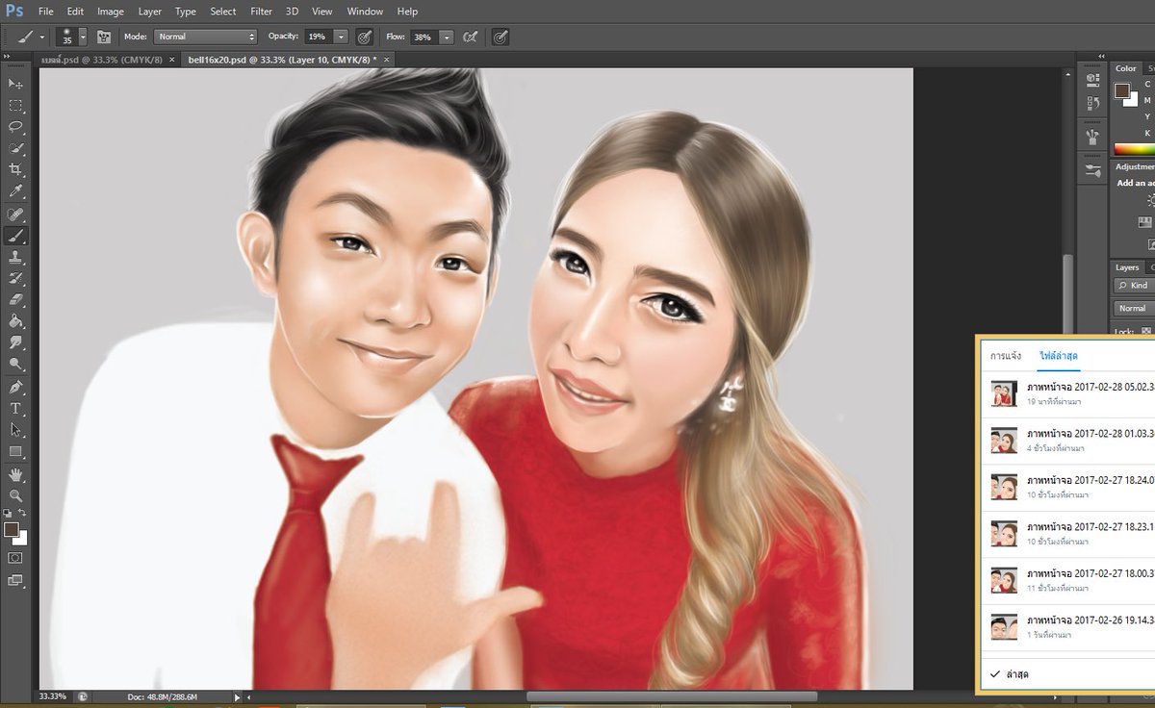Select the Brush tool in the toolbox
1155x708 pixels.
(x=15, y=236)
